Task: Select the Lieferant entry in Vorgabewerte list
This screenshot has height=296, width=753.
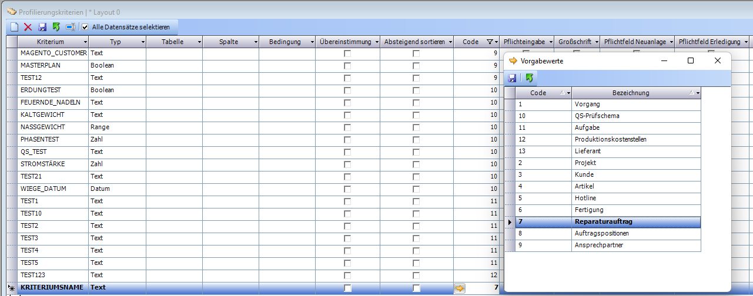Action: tap(636, 151)
